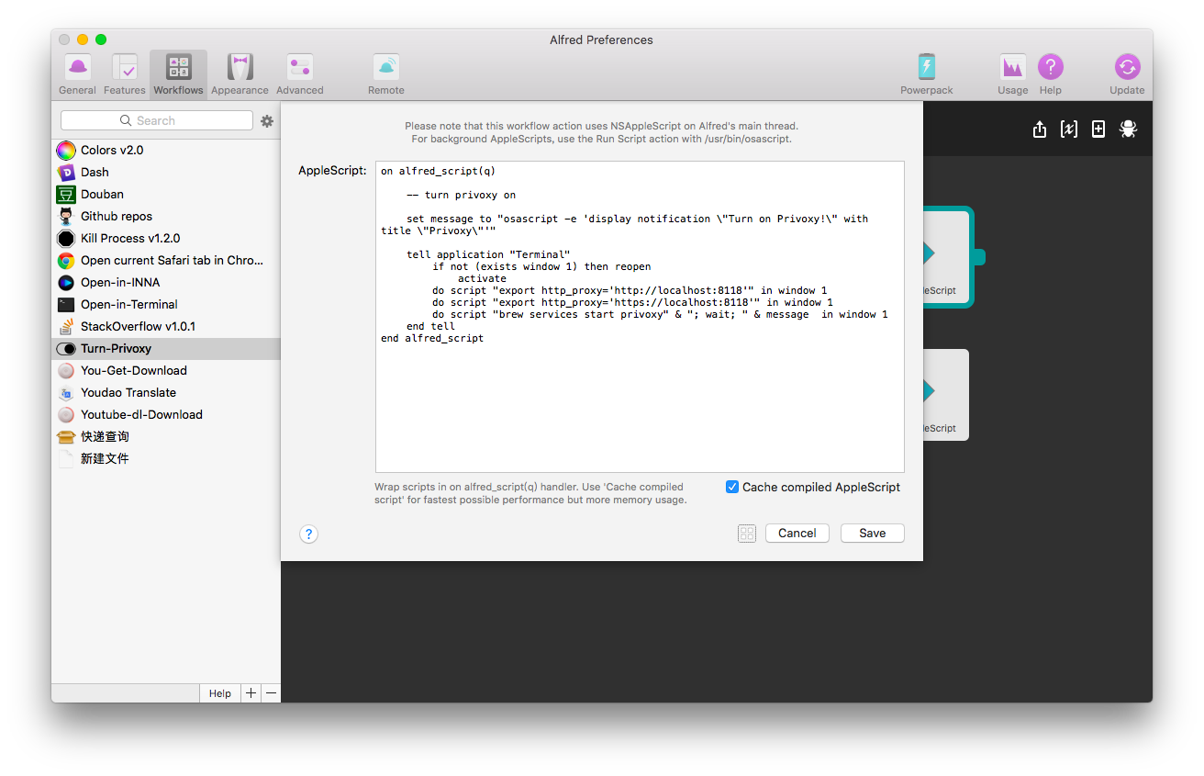The height and width of the screenshot is (776, 1204).
Task: Select the You-Get-Download workflow
Action: pos(165,370)
